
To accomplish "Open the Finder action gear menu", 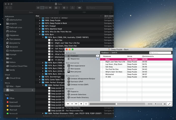I will click(x=65, y=8).
